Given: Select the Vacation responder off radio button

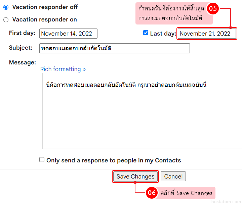Looking at the screenshot, I should click(x=6, y=7).
